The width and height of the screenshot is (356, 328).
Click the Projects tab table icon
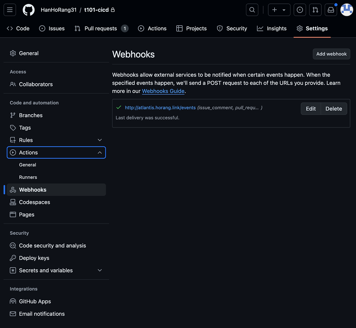coord(179,28)
